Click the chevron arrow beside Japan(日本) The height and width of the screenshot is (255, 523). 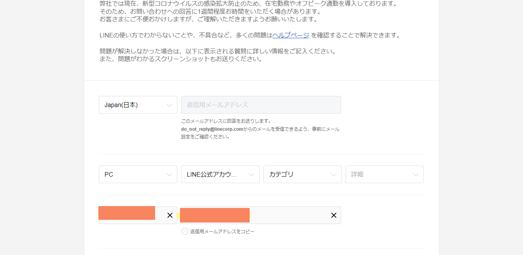(x=169, y=105)
